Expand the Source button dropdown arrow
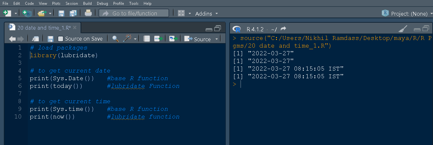This screenshot has height=145, width=433. pyautogui.click(x=216, y=39)
